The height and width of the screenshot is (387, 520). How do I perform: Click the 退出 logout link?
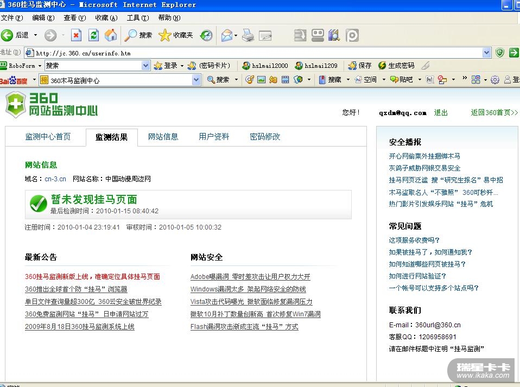pos(441,113)
